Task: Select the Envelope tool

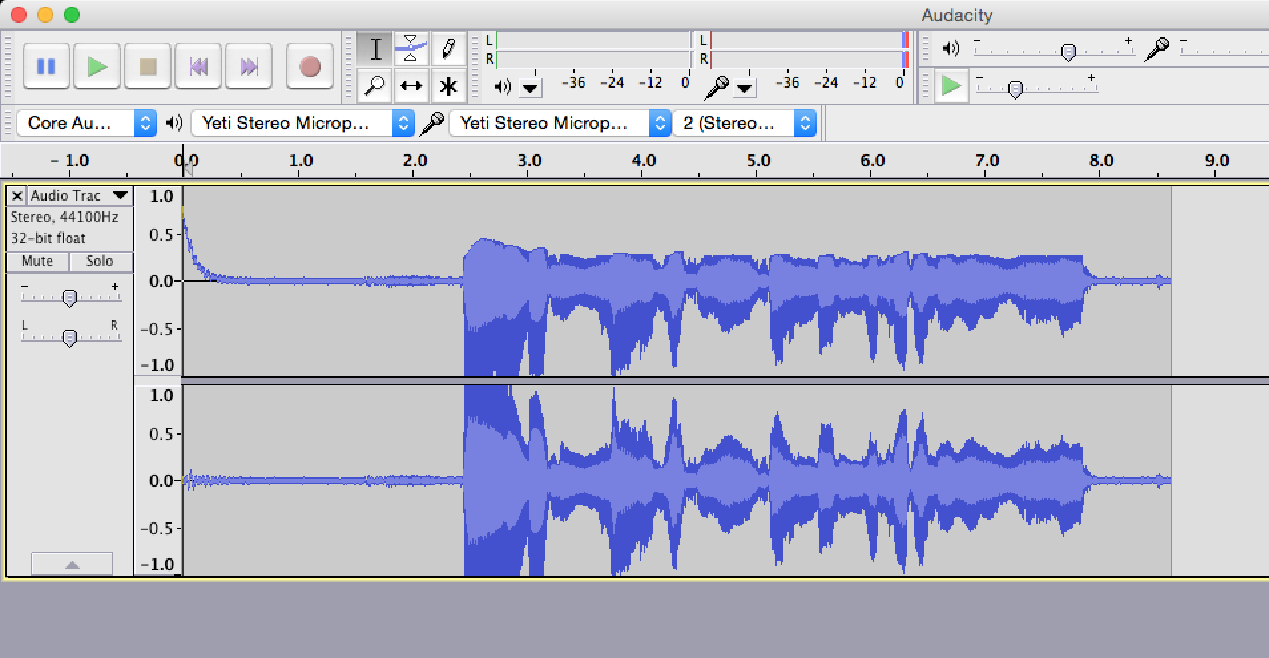Action: [412, 48]
